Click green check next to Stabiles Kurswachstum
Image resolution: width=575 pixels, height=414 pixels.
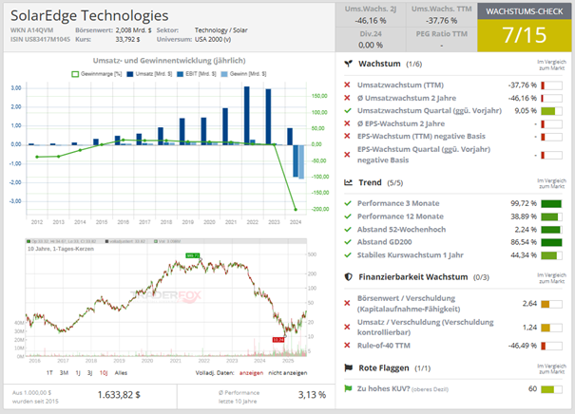point(348,255)
